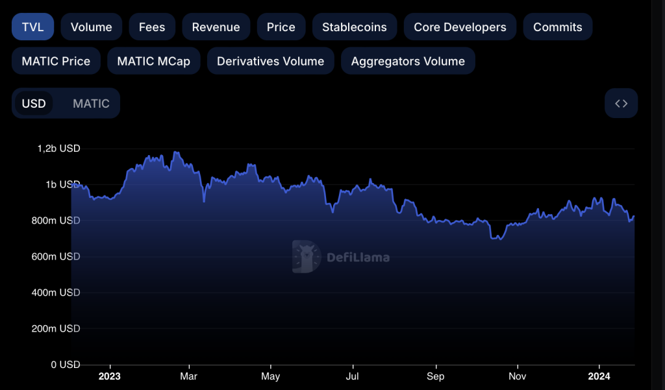Open the embed chart code icon
The image size is (665, 390).
621,103
